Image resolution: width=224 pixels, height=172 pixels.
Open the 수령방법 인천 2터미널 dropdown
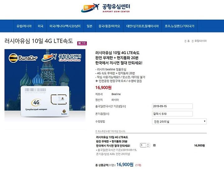tap(179, 122)
